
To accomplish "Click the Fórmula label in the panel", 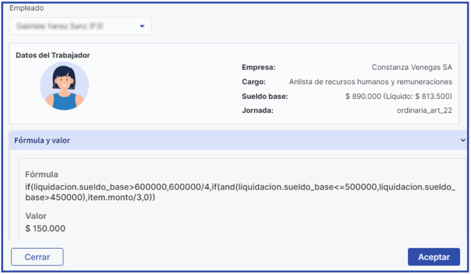I will coord(41,175).
